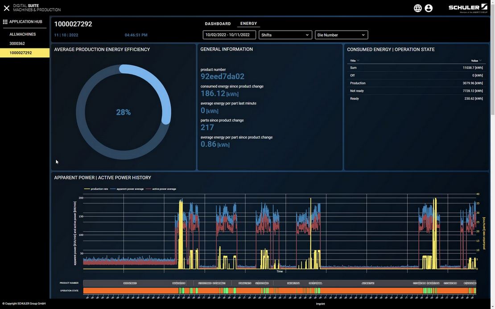Sort table by the Value column arrow
The image size is (495, 309).
[480, 61]
